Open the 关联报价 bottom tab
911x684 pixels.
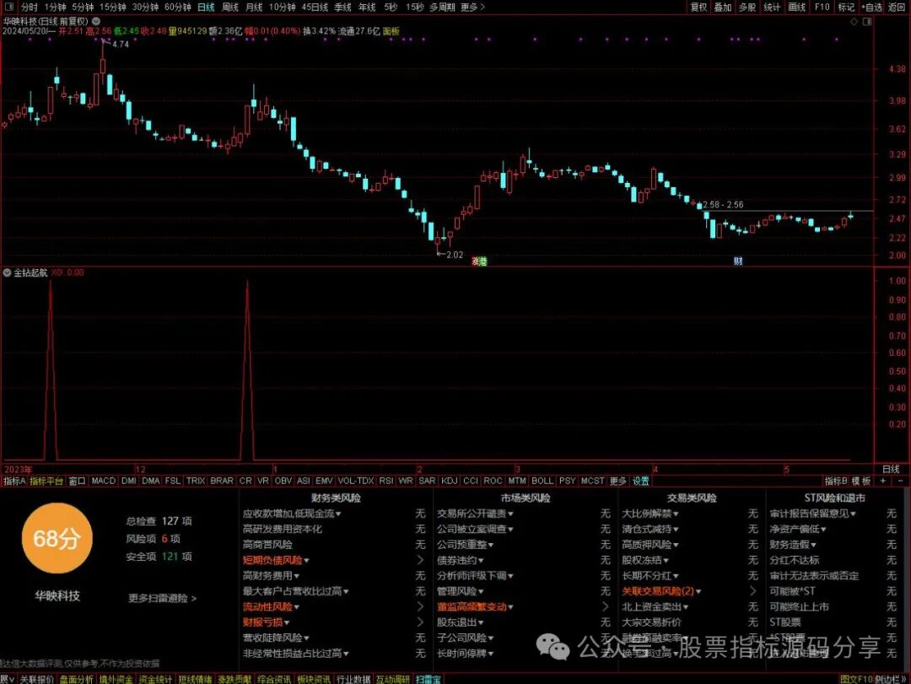pos(36,679)
